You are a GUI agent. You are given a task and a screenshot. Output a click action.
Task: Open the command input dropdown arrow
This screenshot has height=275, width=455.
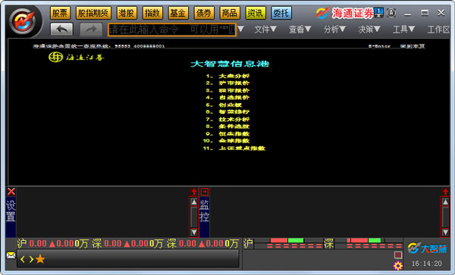(x=240, y=30)
